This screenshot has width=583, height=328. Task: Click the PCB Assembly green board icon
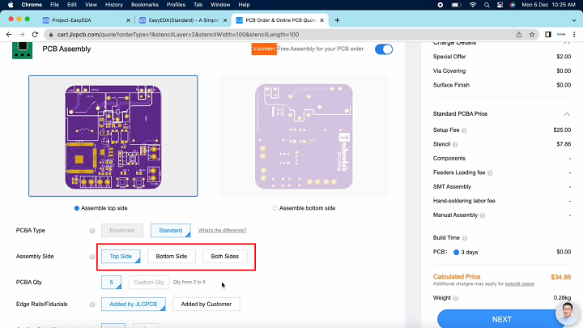tap(23, 50)
